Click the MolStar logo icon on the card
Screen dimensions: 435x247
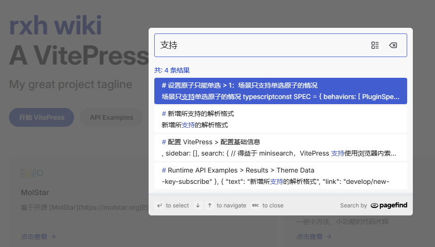(x=32, y=173)
